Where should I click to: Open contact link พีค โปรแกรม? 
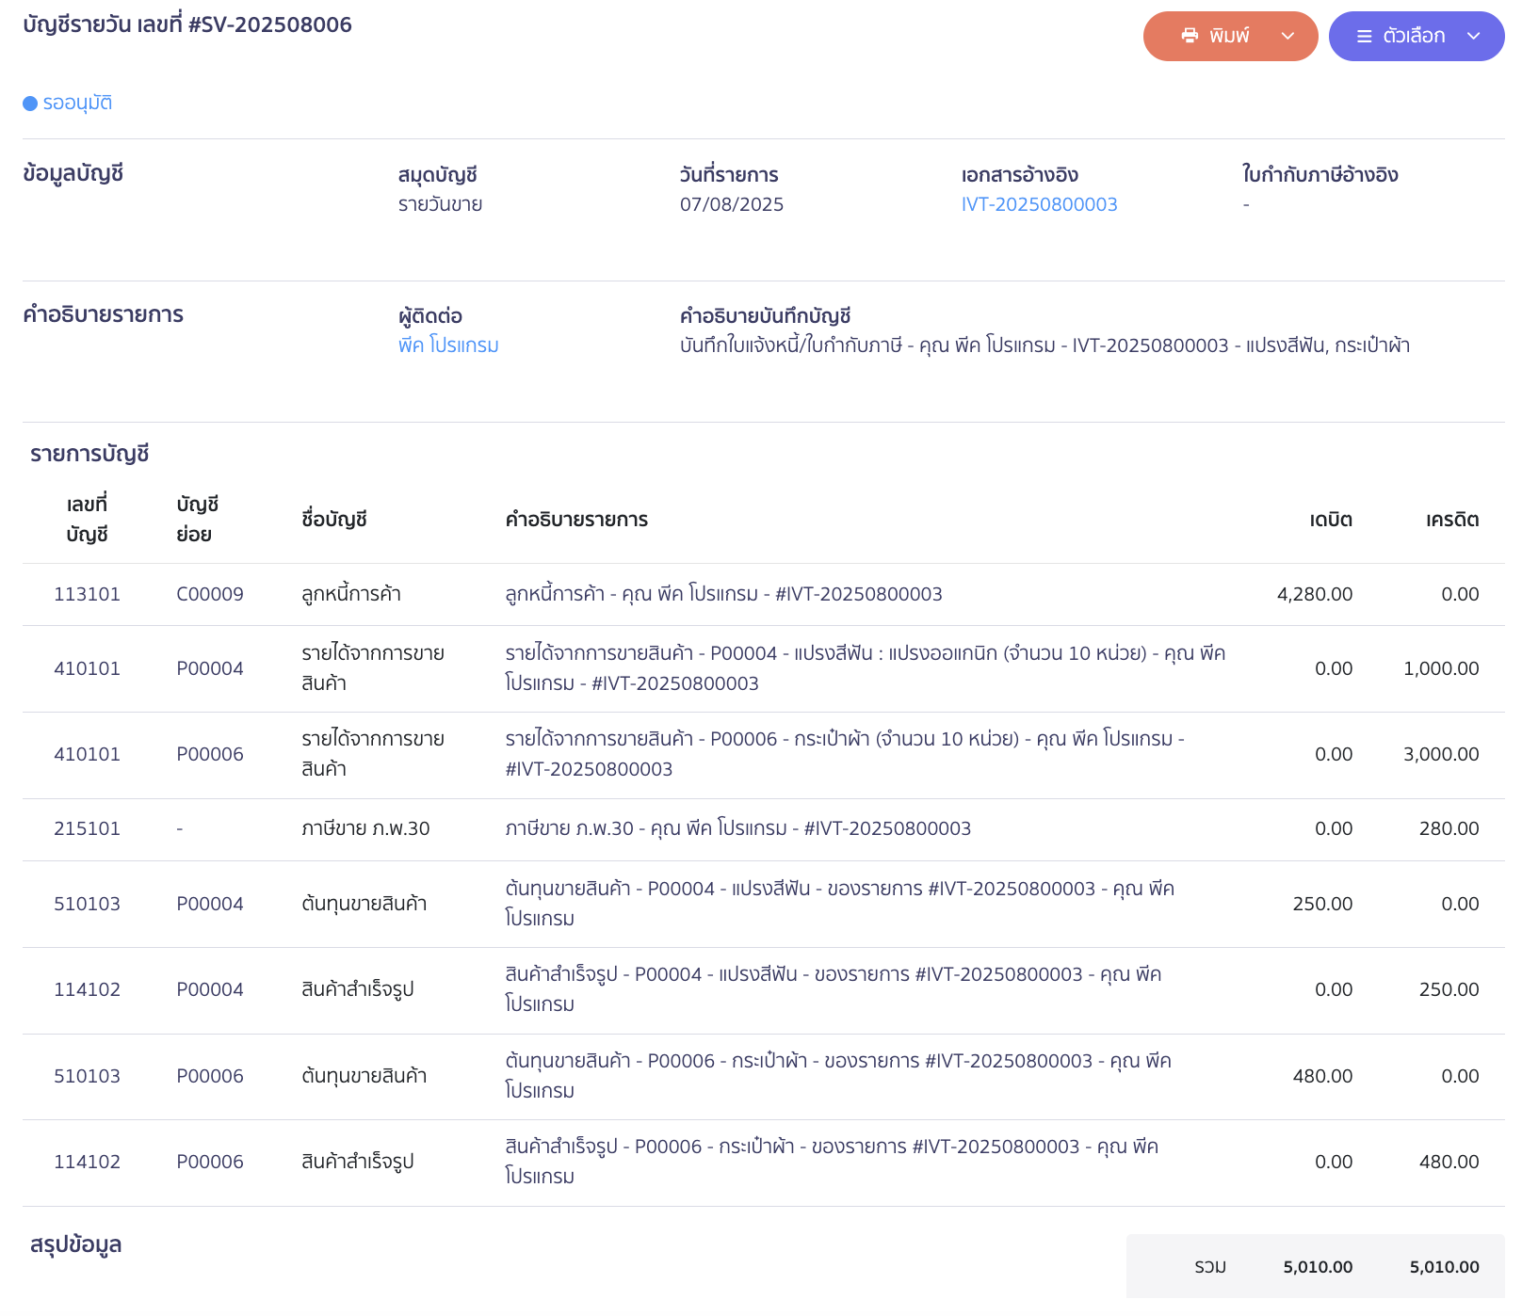(x=448, y=345)
